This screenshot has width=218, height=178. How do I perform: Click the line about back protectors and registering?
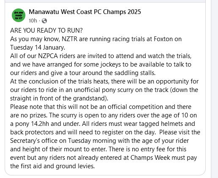pos(105,132)
